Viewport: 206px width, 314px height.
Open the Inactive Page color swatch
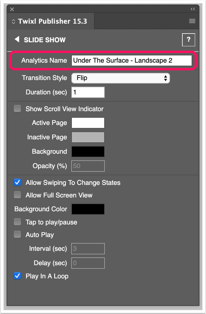coord(88,137)
